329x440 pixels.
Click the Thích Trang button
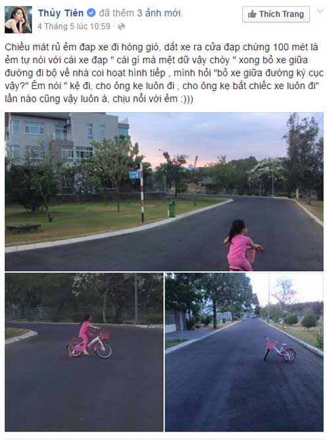[276, 14]
